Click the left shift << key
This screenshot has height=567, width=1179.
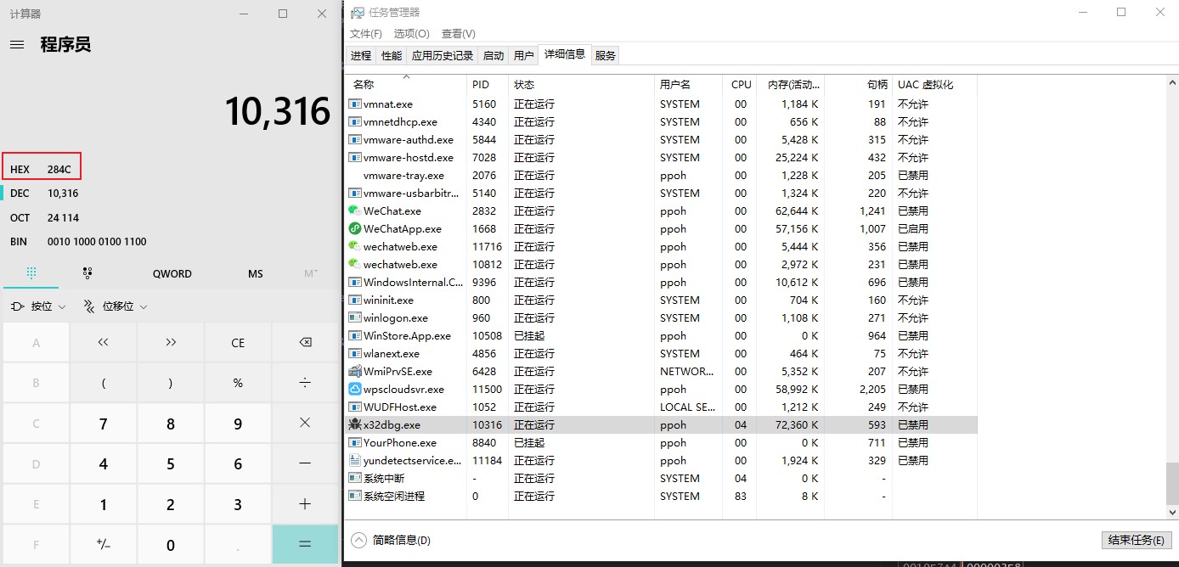point(103,343)
